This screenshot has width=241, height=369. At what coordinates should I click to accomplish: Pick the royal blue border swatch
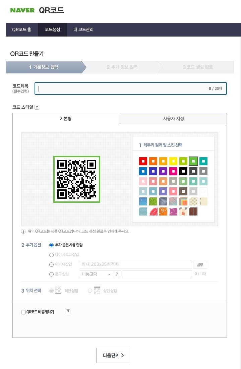[x=143, y=171]
